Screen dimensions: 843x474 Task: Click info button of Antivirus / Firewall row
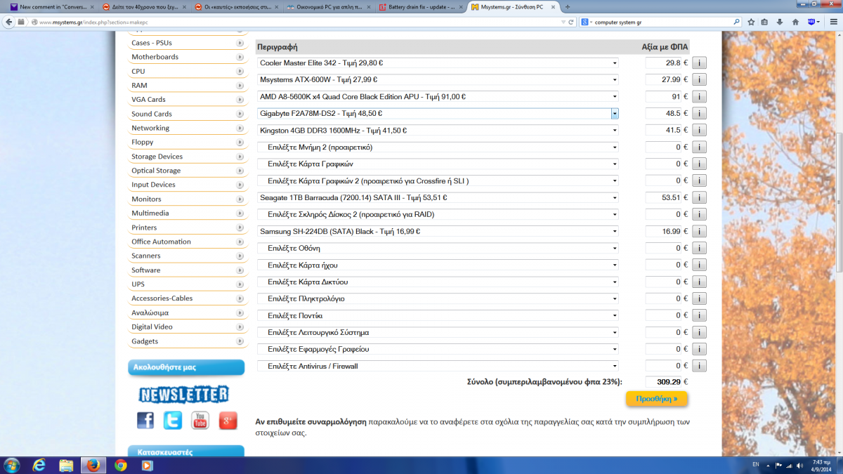coord(699,366)
